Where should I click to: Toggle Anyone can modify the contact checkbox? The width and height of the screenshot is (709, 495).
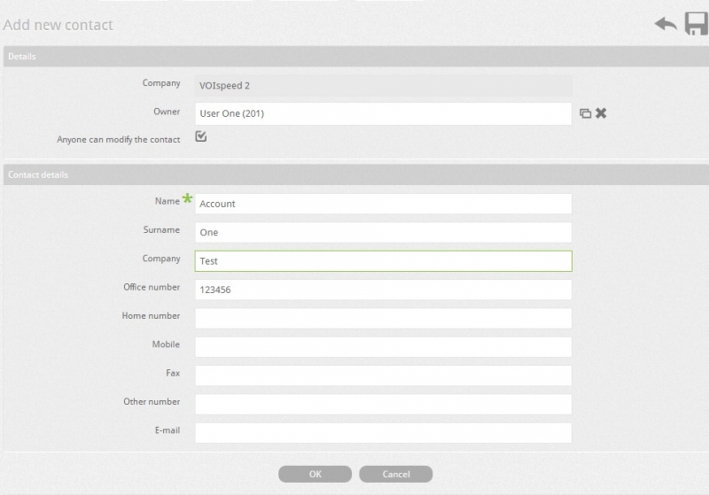pos(201,136)
